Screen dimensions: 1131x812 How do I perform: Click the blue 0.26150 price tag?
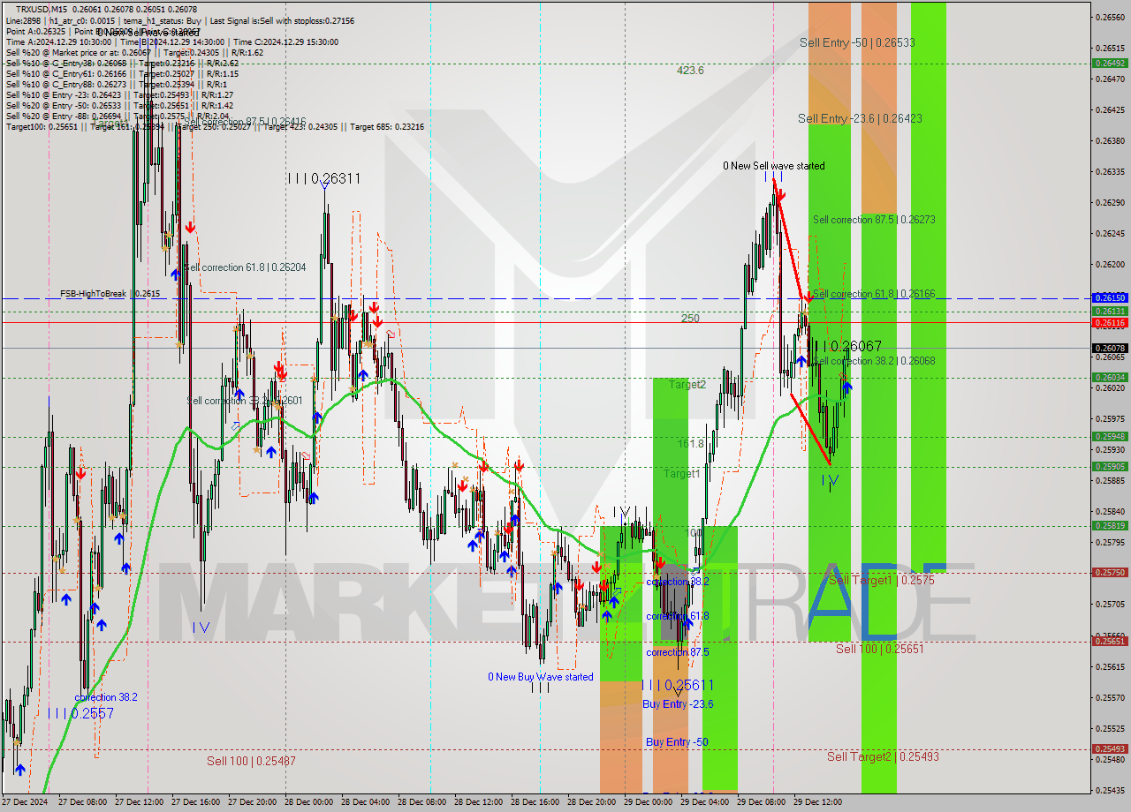[1110, 298]
